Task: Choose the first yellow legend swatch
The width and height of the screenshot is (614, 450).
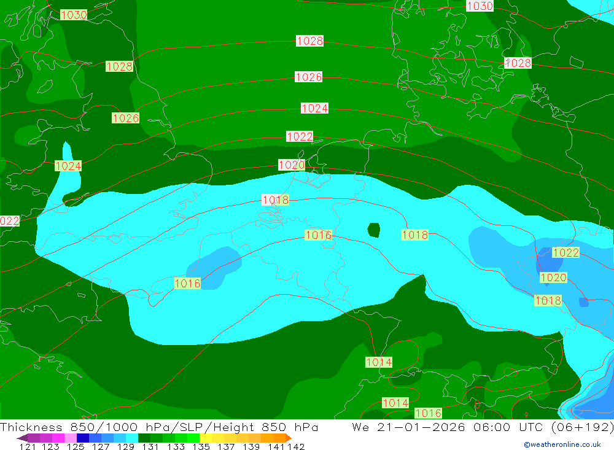Action: point(206,438)
